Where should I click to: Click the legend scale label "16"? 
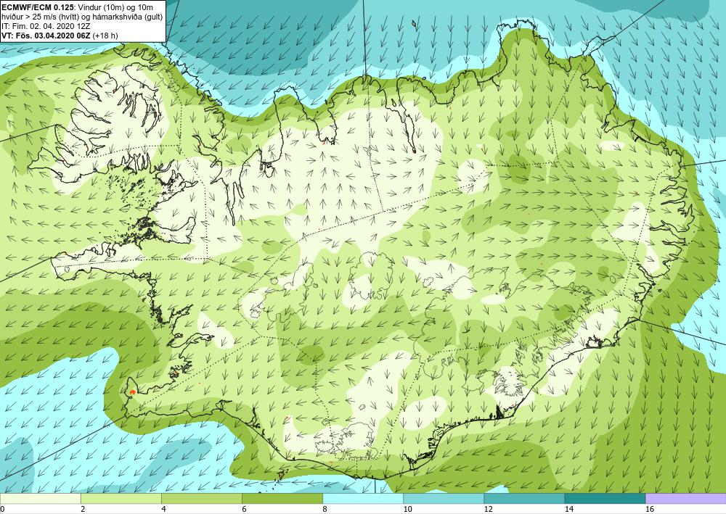[650, 509]
